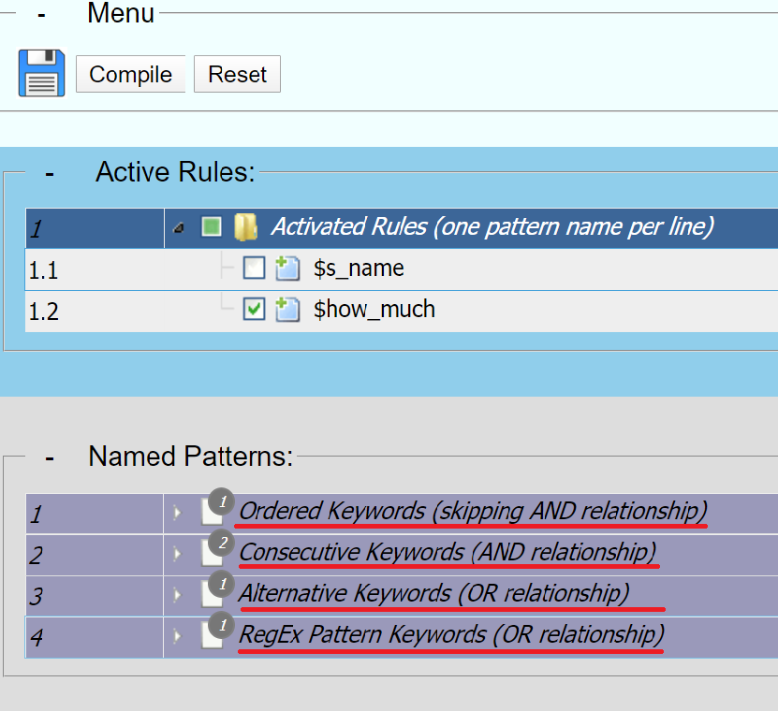Click the floppy disk save icon
The height and width of the screenshot is (711, 778).
point(42,73)
